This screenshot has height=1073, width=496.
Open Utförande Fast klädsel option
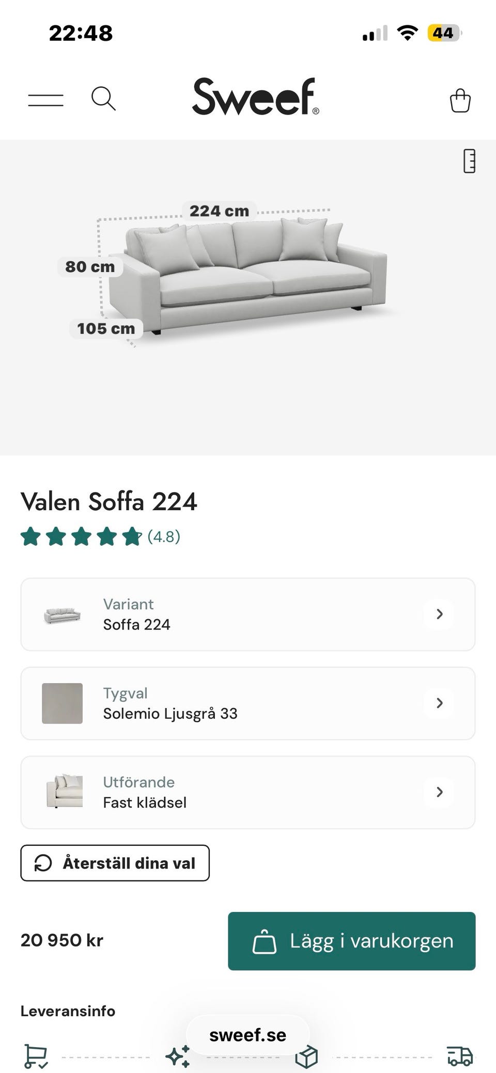[247, 792]
